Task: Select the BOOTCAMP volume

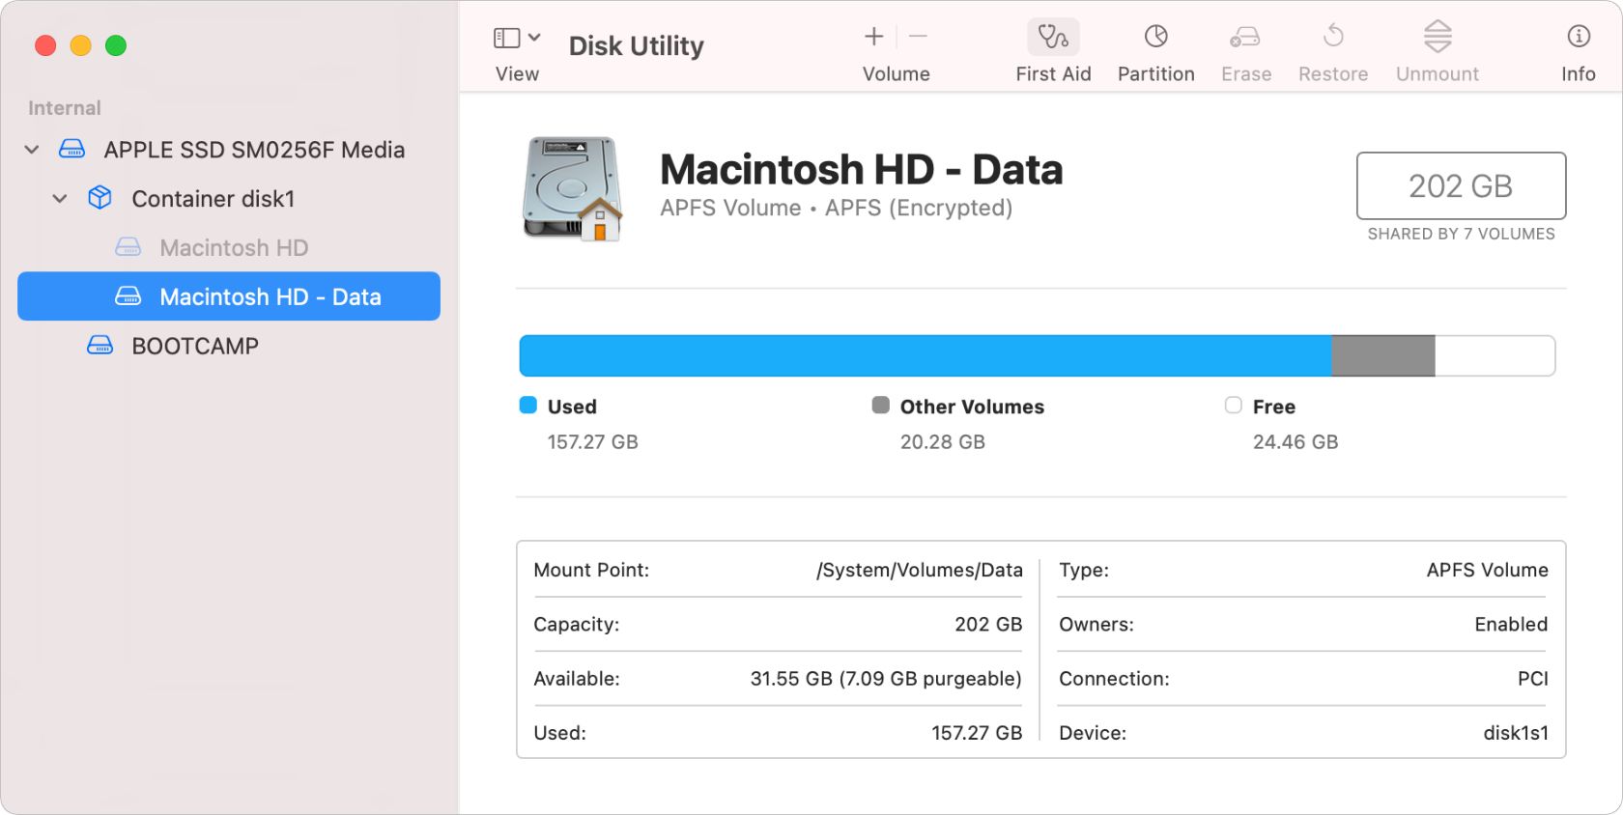Action: tap(194, 346)
